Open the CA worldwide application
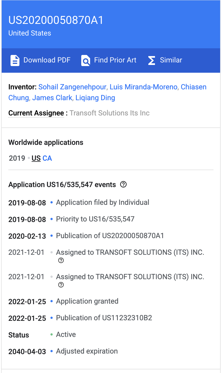 (x=47, y=158)
